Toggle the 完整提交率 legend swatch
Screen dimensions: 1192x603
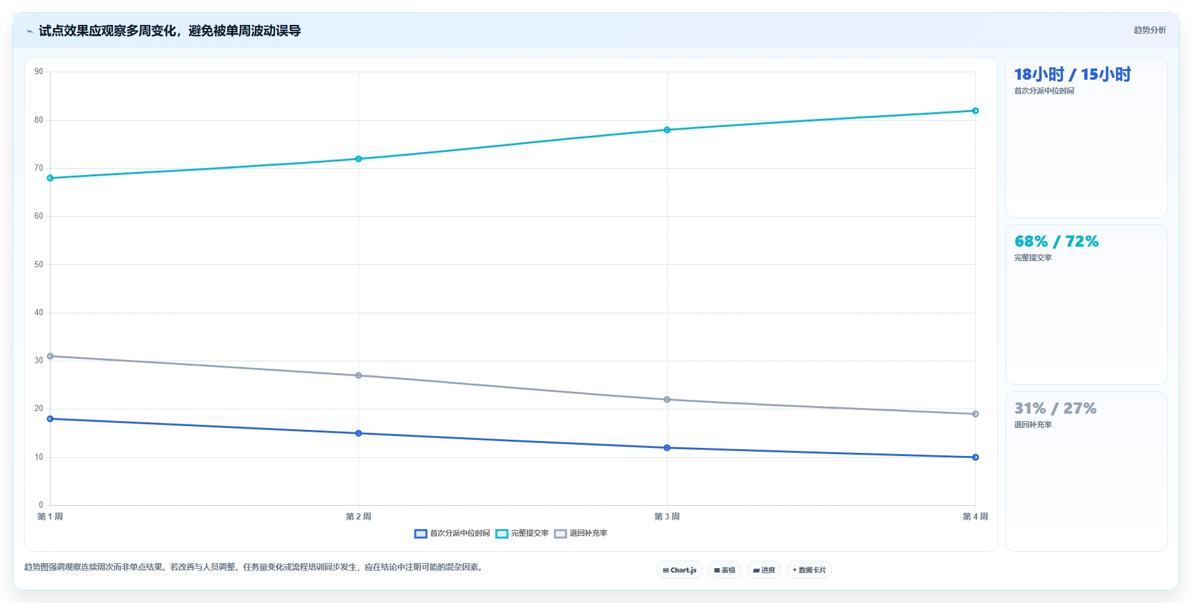point(502,534)
